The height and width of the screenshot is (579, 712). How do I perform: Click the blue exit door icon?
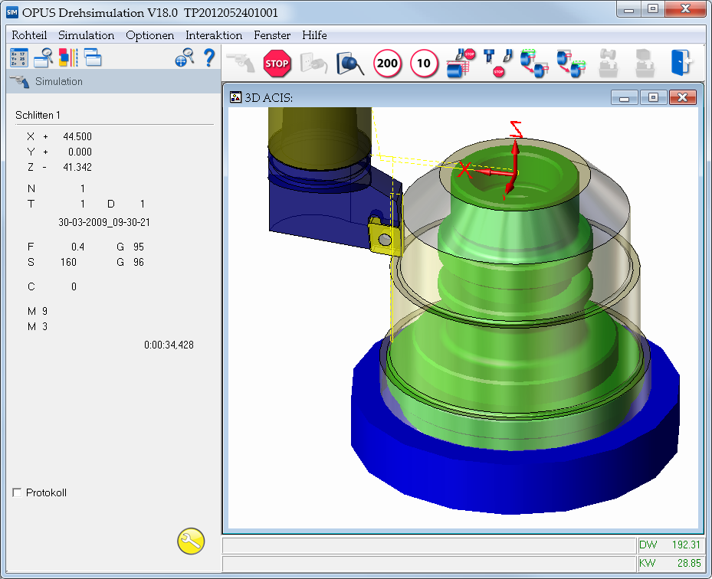[x=681, y=63]
